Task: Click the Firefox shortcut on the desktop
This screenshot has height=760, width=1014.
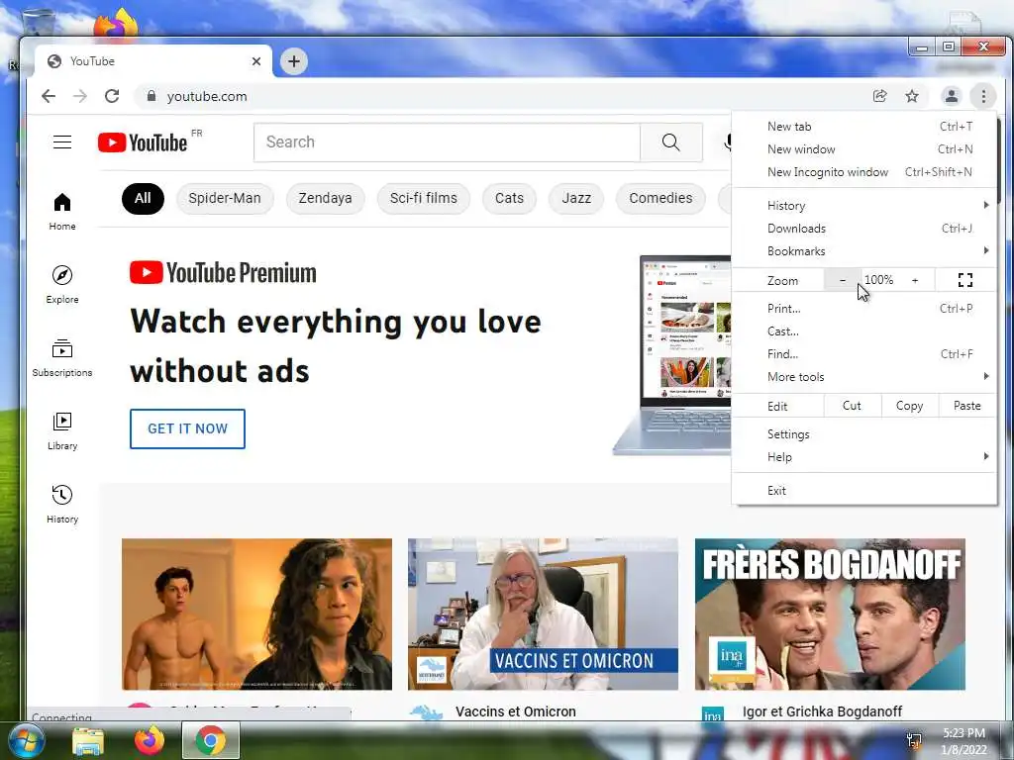Action: [117, 25]
